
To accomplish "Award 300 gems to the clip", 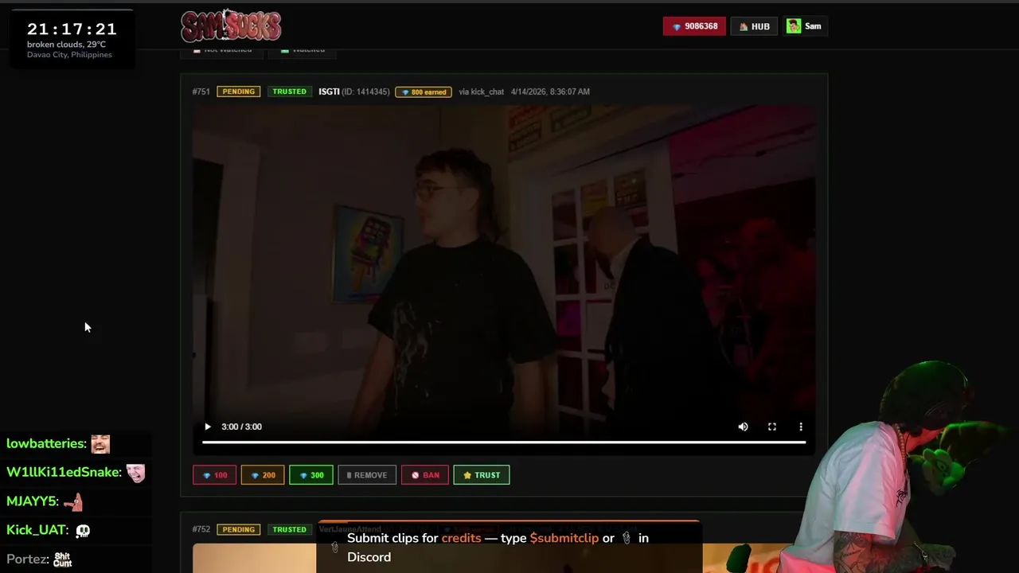I will [311, 475].
